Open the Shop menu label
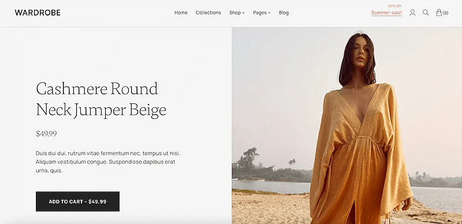Image resolution: width=462 pixels, height=224 pixels. coord(235,13)
